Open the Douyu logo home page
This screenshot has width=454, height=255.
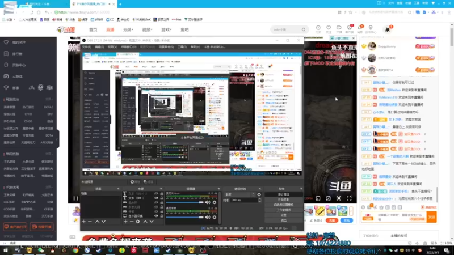[66, 29]
